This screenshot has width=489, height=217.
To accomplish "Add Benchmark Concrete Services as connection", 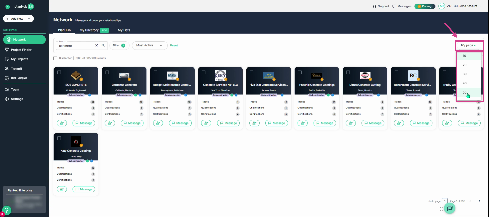I will (x=399, y=123).
